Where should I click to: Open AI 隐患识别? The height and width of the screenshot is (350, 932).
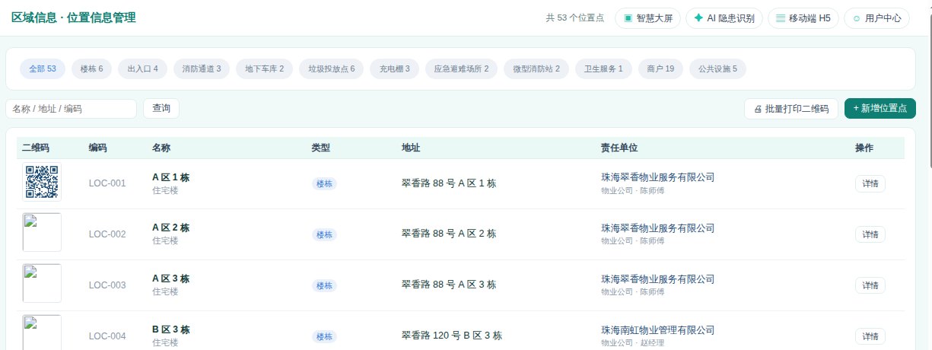click(724, 18)
